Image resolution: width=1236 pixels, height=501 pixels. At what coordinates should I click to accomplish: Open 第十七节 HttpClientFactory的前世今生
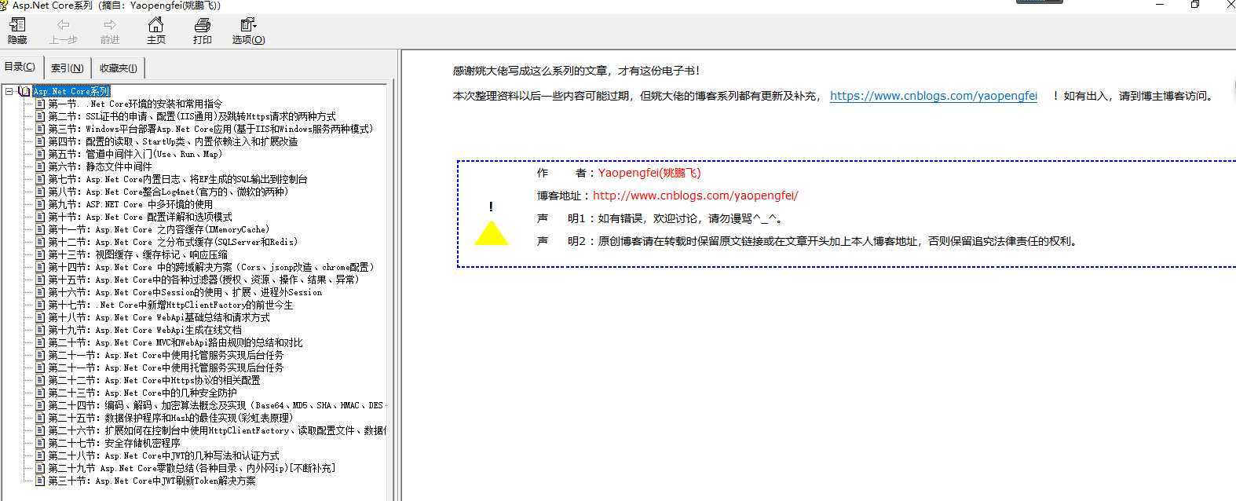pos(170,305)
